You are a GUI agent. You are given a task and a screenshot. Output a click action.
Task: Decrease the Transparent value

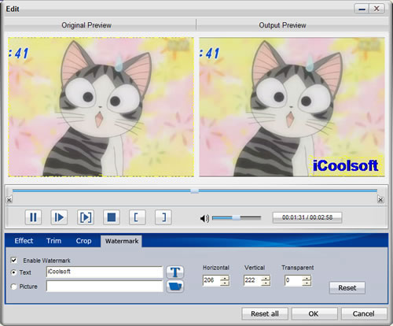[307, 283]
